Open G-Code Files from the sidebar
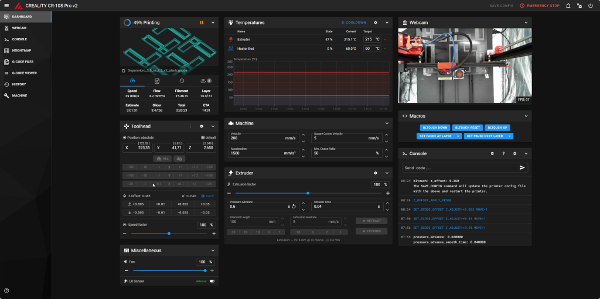The width and height of the screenshot is (600, 299). tap(22, 61)
